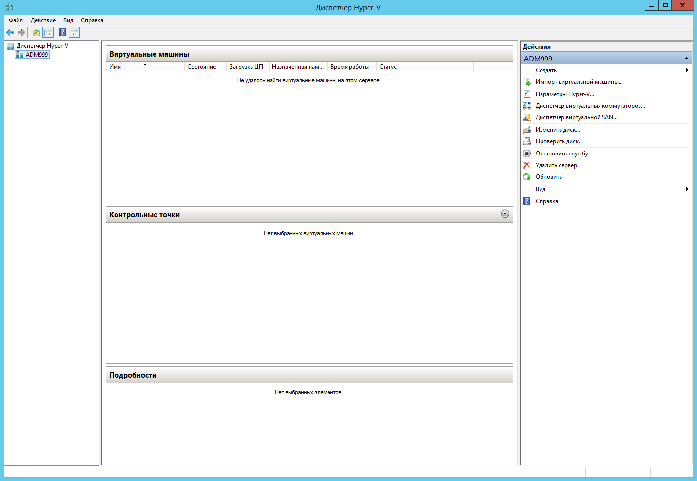Click Изменить диск action
Viewport: 697px width, 481px height.
[x=558, y=130]
